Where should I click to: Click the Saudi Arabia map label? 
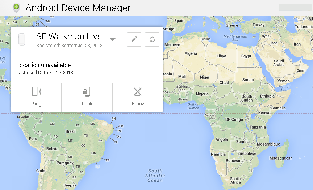(279, 63)
